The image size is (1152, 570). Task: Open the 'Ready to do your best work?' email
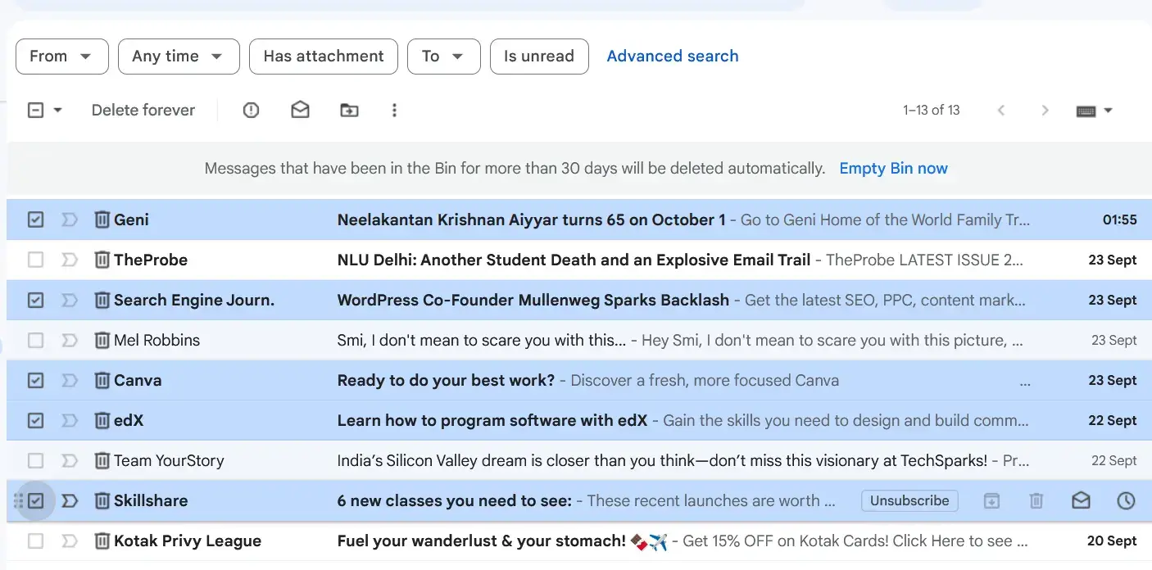click(x=579, y=380)
